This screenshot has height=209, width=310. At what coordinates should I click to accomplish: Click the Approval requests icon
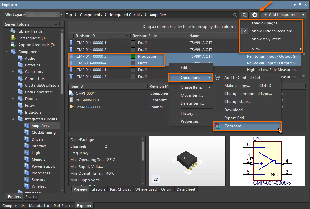13,44
